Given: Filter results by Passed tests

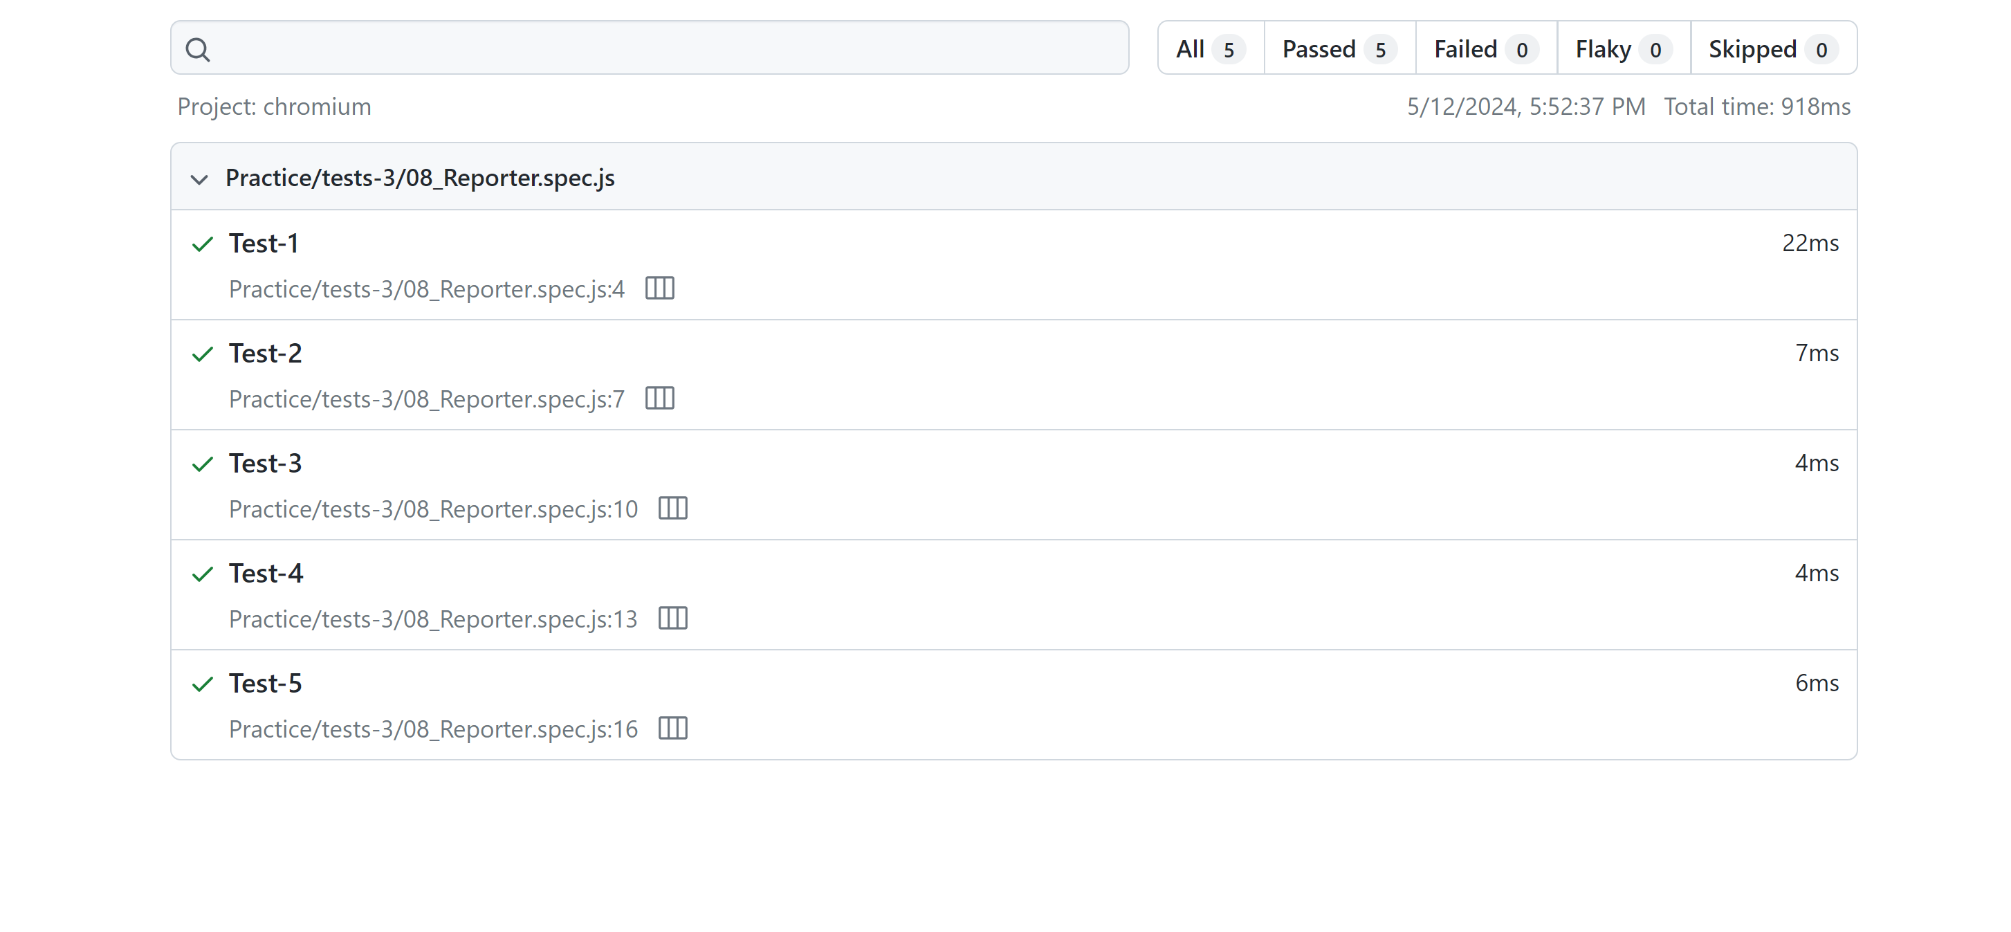Looking at the screenshot, I should pos(1338,49).
